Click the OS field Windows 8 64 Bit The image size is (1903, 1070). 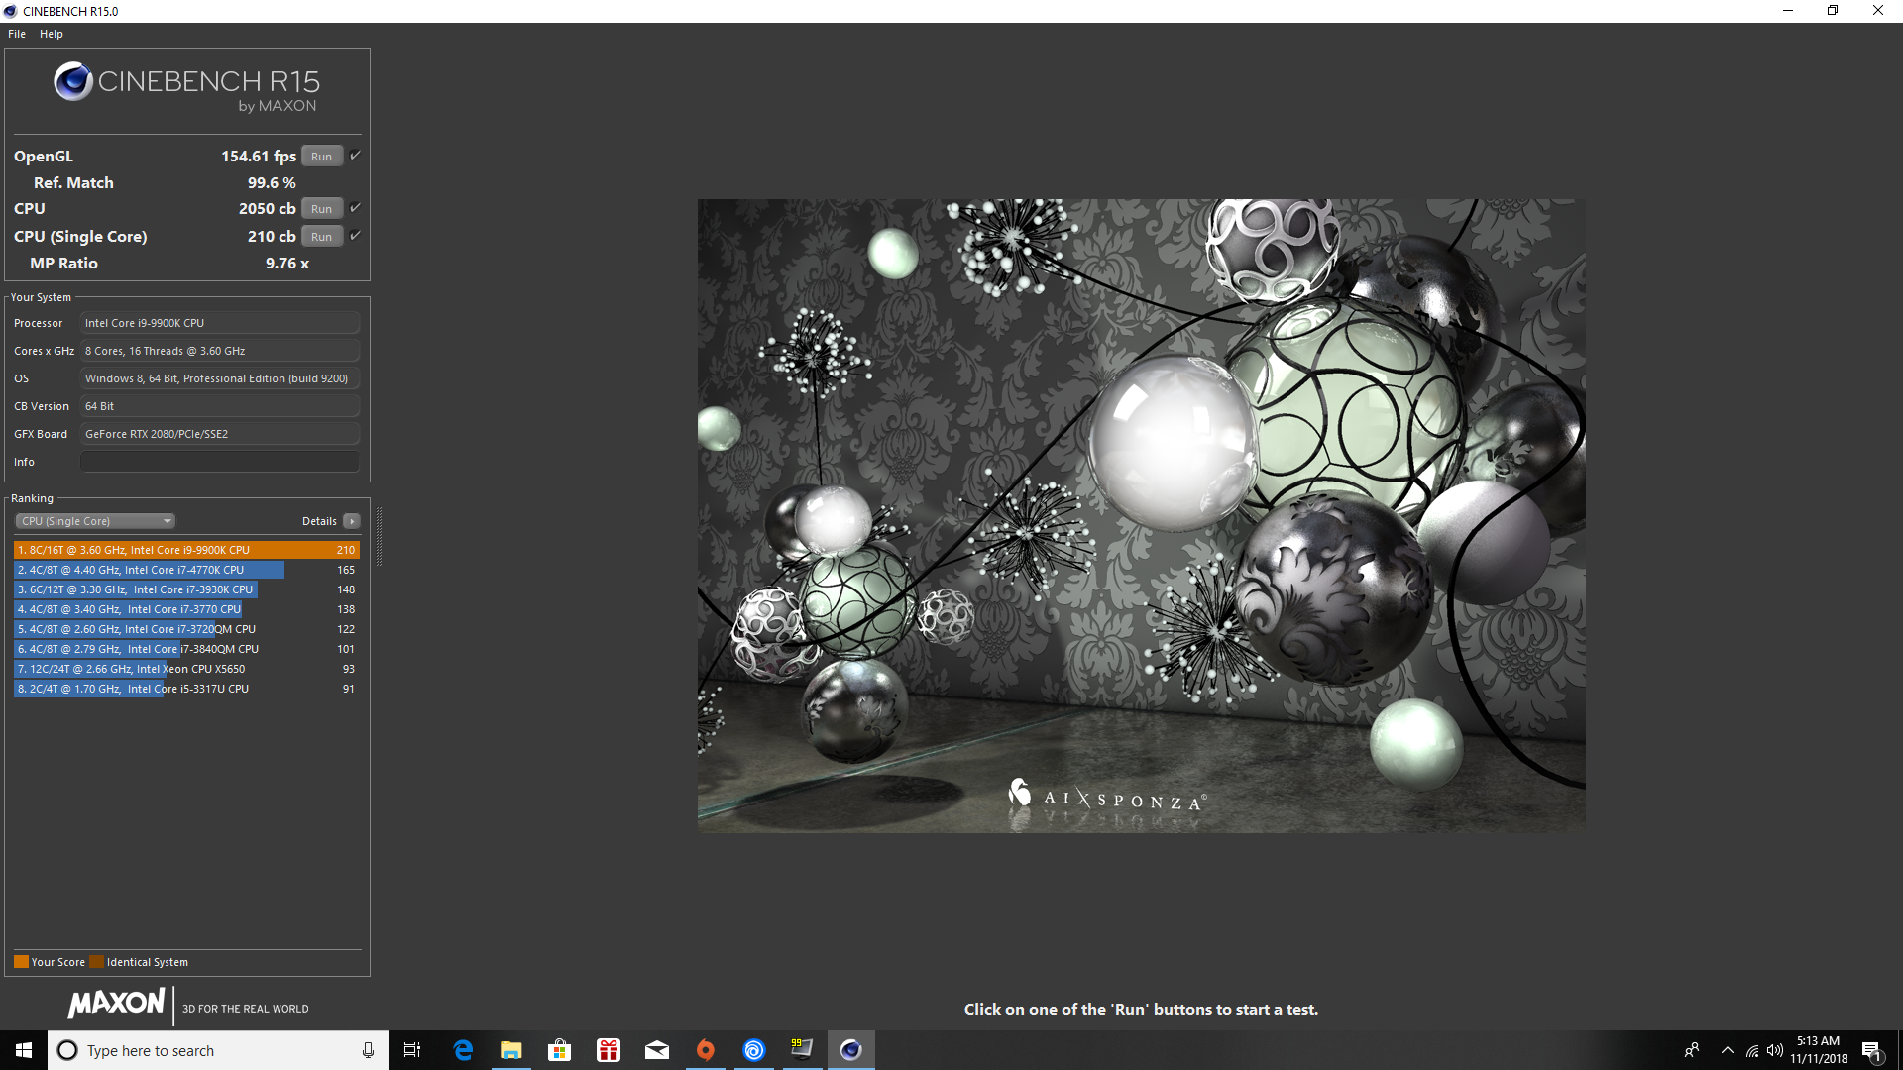(x=220, y=378)
